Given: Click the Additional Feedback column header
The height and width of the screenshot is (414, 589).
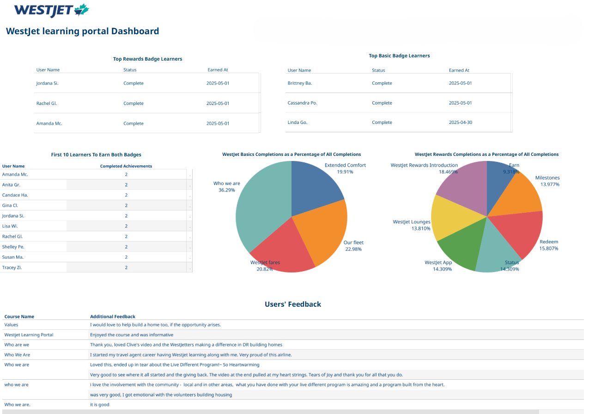Looking at the screenshot, I should tap(113, 317).
